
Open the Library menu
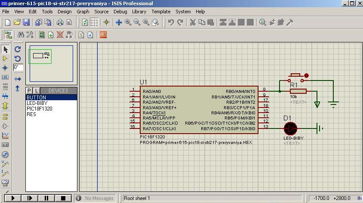pos(139,12)
